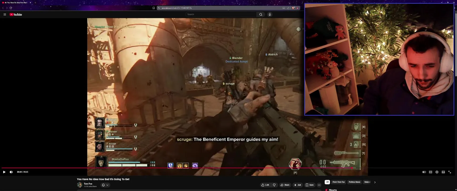Play the video with the play button
Image resolution: width=457 pixels, height=191 pixels.
[4, 172]
